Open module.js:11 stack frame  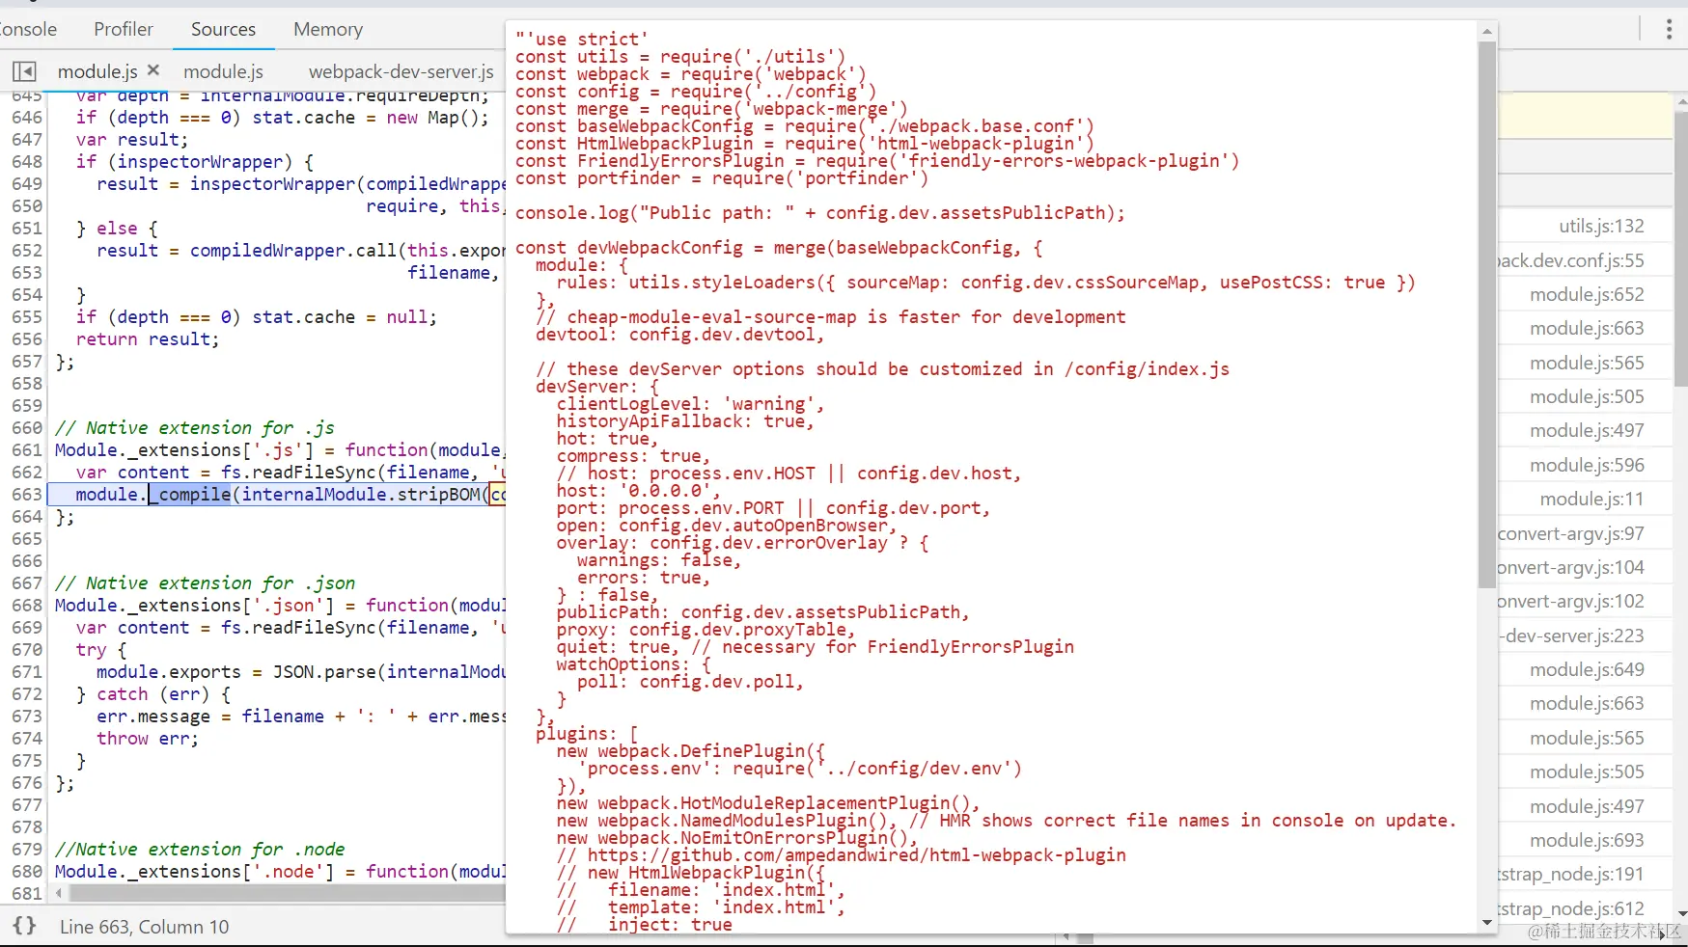point(1591,499)
